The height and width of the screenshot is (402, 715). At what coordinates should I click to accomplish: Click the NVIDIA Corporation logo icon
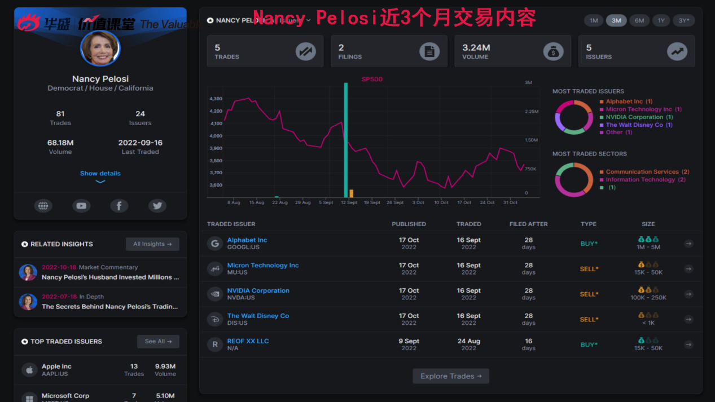[214, 294]
